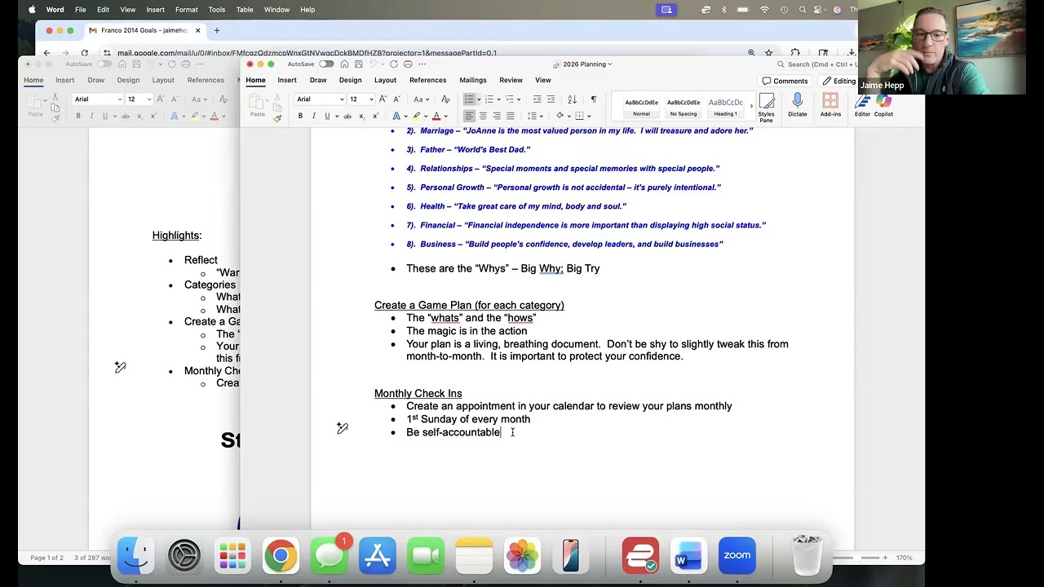1044x587 pixels.
Task: Click the Save icon in 2026 Planning title bar
Action: pyautogui.click(x=358, y=64)
